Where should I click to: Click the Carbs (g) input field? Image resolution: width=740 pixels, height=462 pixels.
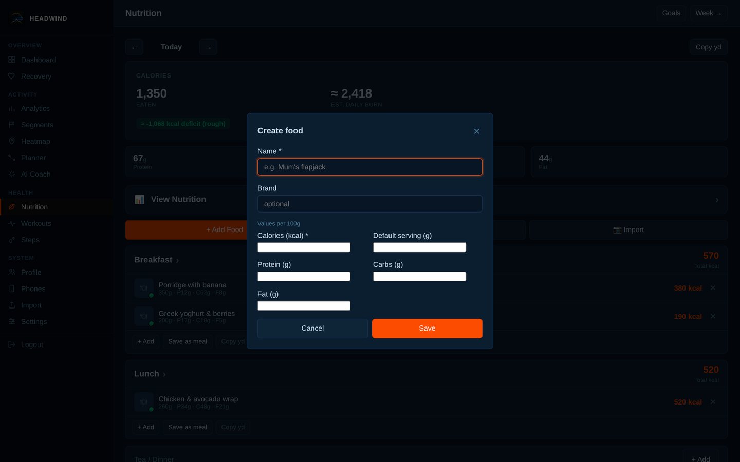419,277
